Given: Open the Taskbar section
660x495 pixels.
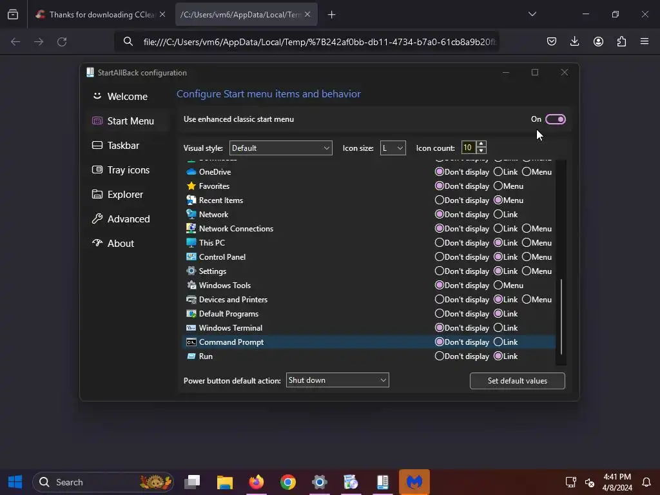Looking at the screenshot, I should tap(127, 146).
